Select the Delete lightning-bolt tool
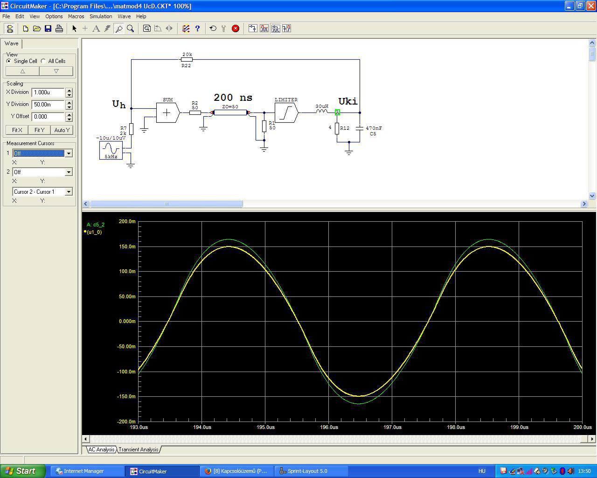This screenshot has height=478, width=597. pos(108,28)
